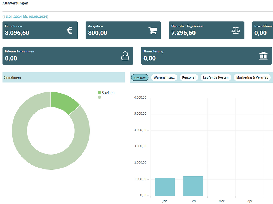The width and height of the screenshot is (273, 204).
Task: Click the Feb bar in the Umsatz chart
Action: 193,186
